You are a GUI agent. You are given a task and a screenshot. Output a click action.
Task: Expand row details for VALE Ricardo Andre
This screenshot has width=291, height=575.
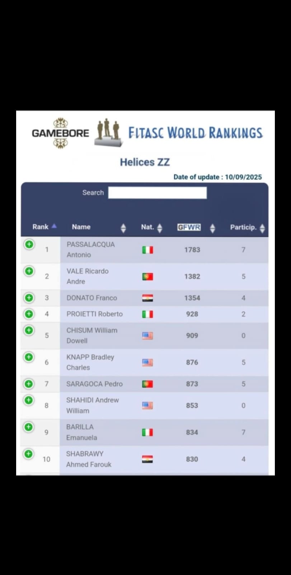point(29,271)
